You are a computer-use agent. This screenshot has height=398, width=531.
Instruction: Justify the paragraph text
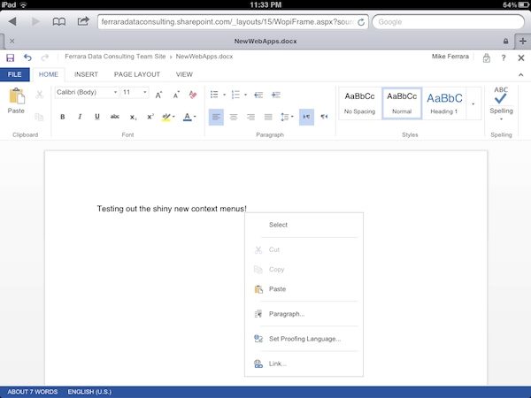268,117
